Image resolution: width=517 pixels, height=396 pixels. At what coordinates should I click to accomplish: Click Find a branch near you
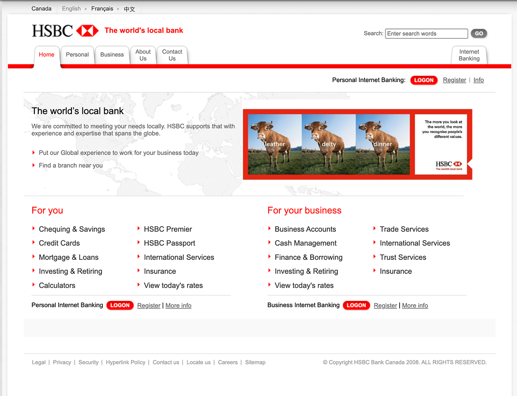[x=71, y=165]
